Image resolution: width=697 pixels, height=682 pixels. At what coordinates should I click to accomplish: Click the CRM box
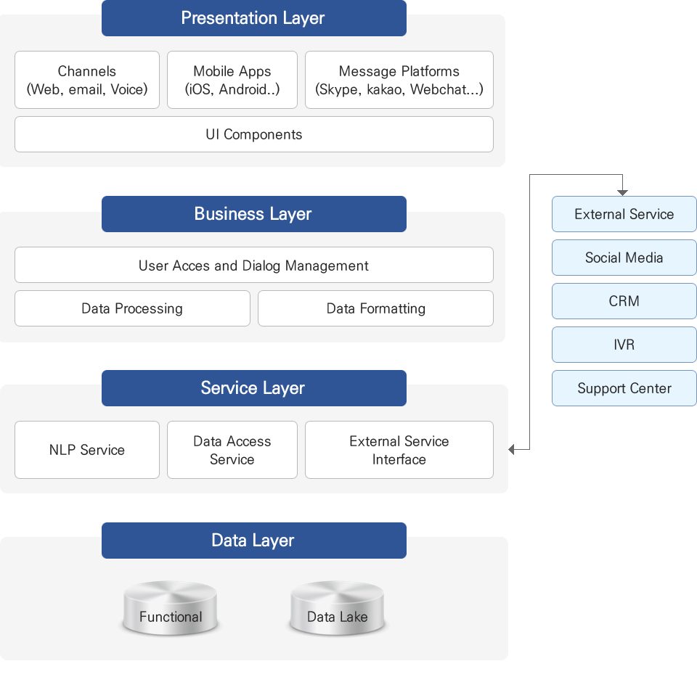[624, 301]
